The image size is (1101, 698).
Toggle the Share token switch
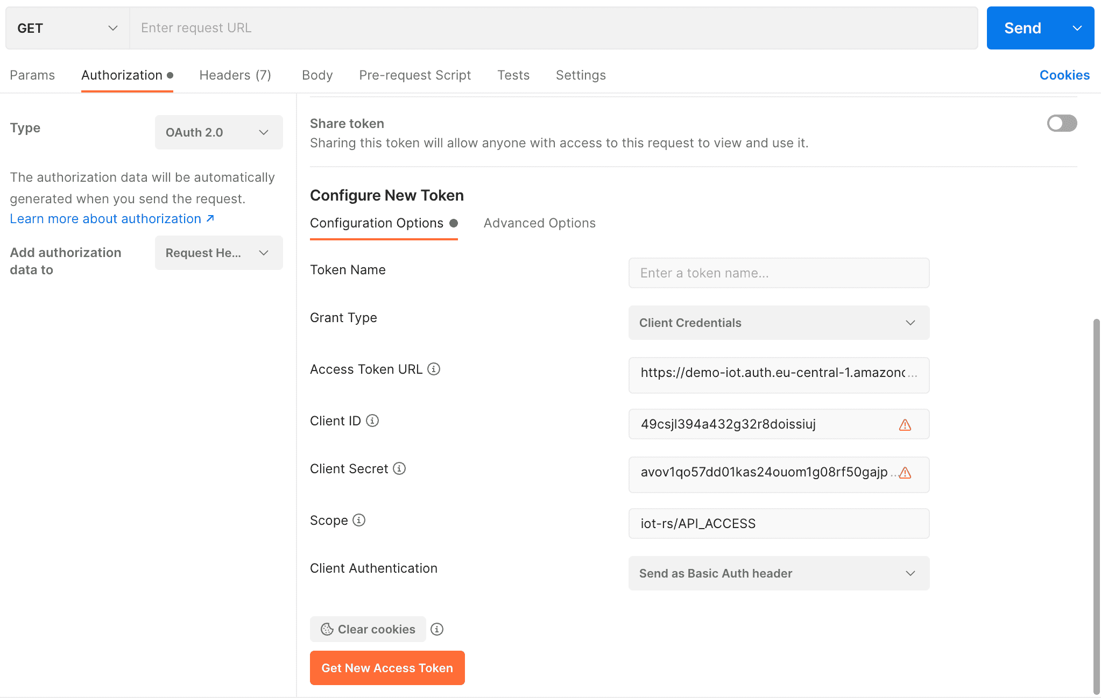point(1062,123)
